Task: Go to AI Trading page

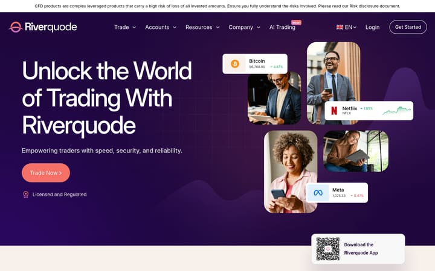Action: click(x=282, y=27)
